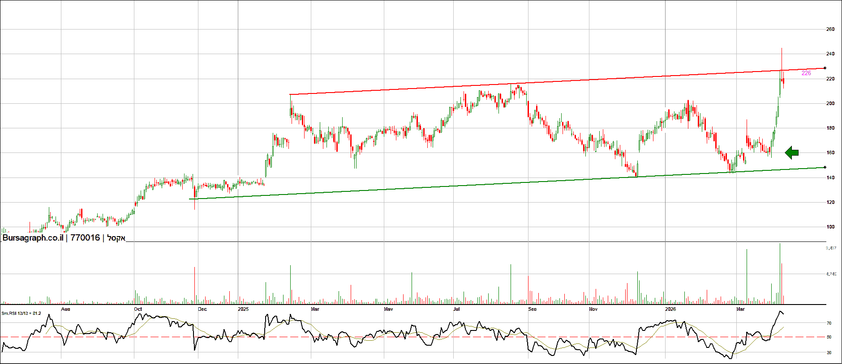Screen dimensions: 842x364
Task: Select the 100 price axis label
Action: point(830,227)
